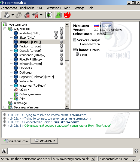The width and height of the screenshot is (140, 164).
Task: Click the channel list scroll down arrow
Action: click(x=67, y=107)
